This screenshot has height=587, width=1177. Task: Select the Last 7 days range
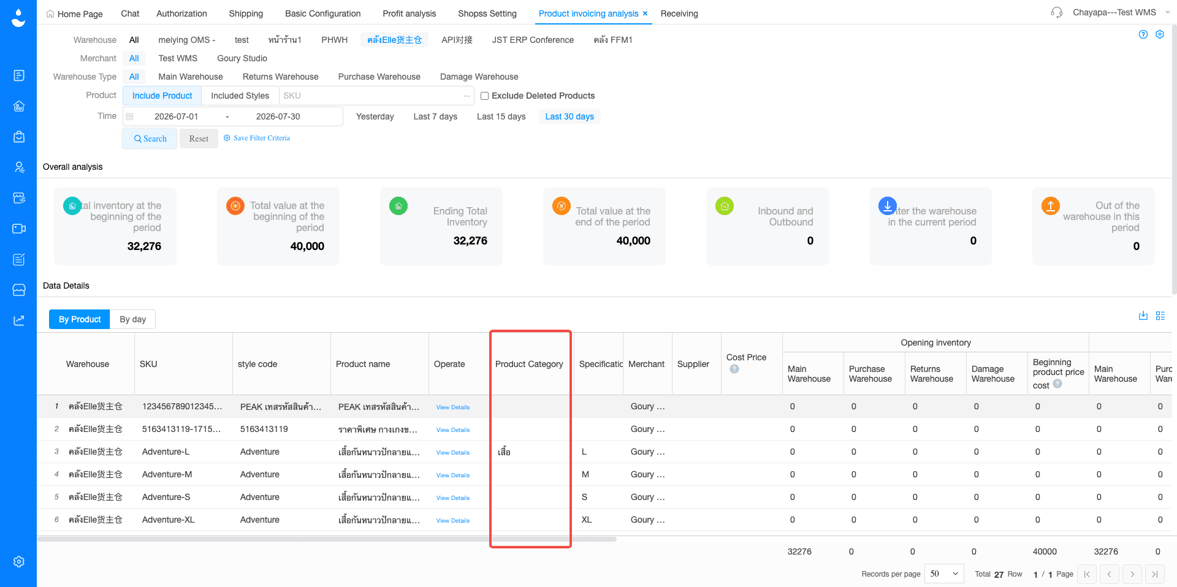tap(435, 116)
